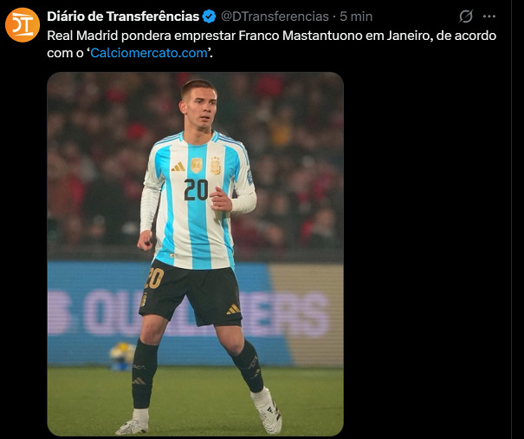524x439 pixels.
Task: Open the orange DT profile avatar
Action: click(x=23, y=25)
